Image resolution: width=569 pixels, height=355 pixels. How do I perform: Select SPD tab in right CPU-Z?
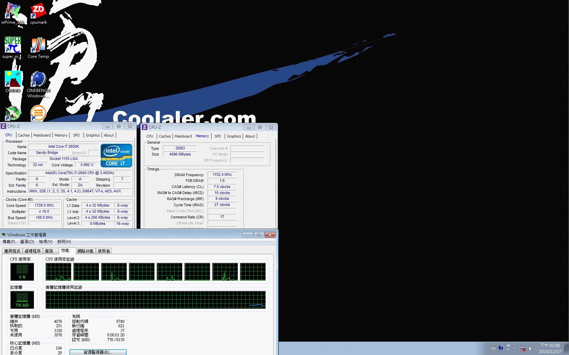click(x=218, y=136)
